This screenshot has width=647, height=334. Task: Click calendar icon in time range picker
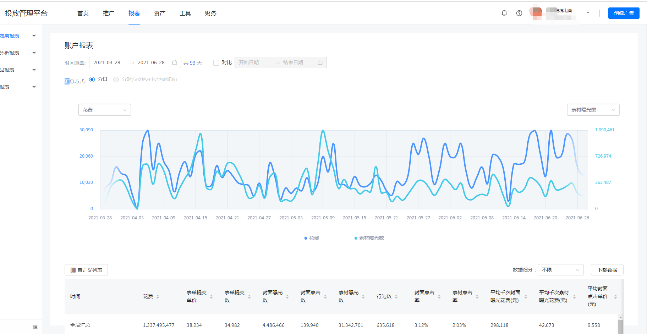click(175, 62)
